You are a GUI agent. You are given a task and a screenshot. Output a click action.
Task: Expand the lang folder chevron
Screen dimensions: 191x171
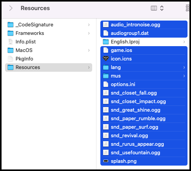pyautogui.click(x=184, y=67)
